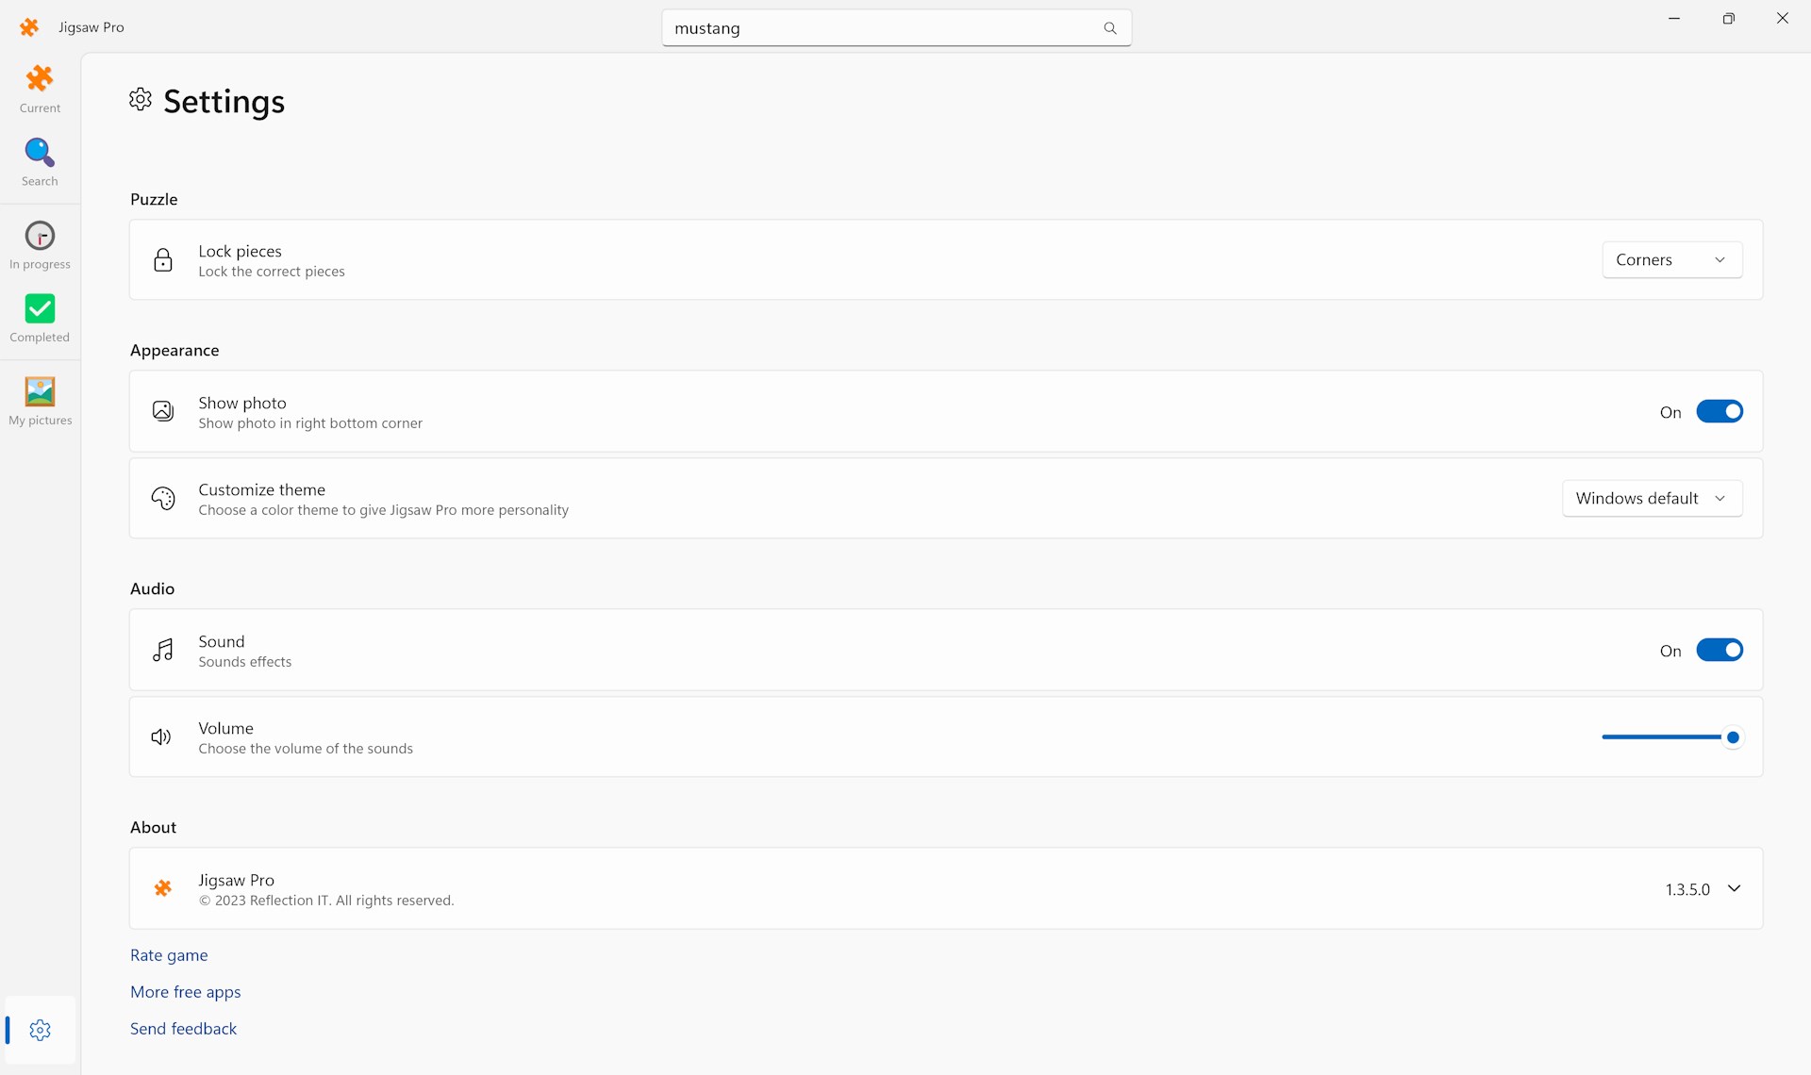
Task: Toggle the Show photo switch off
Action: click(x=1719, y=412)
